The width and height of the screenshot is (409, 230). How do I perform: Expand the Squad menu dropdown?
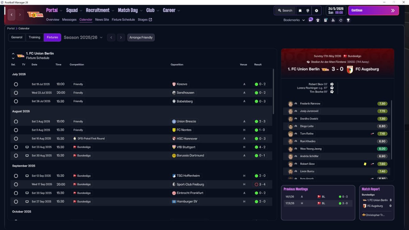pos(81,11)
